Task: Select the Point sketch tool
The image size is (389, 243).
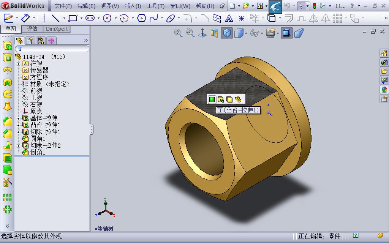Action: [x=241, y=18]
